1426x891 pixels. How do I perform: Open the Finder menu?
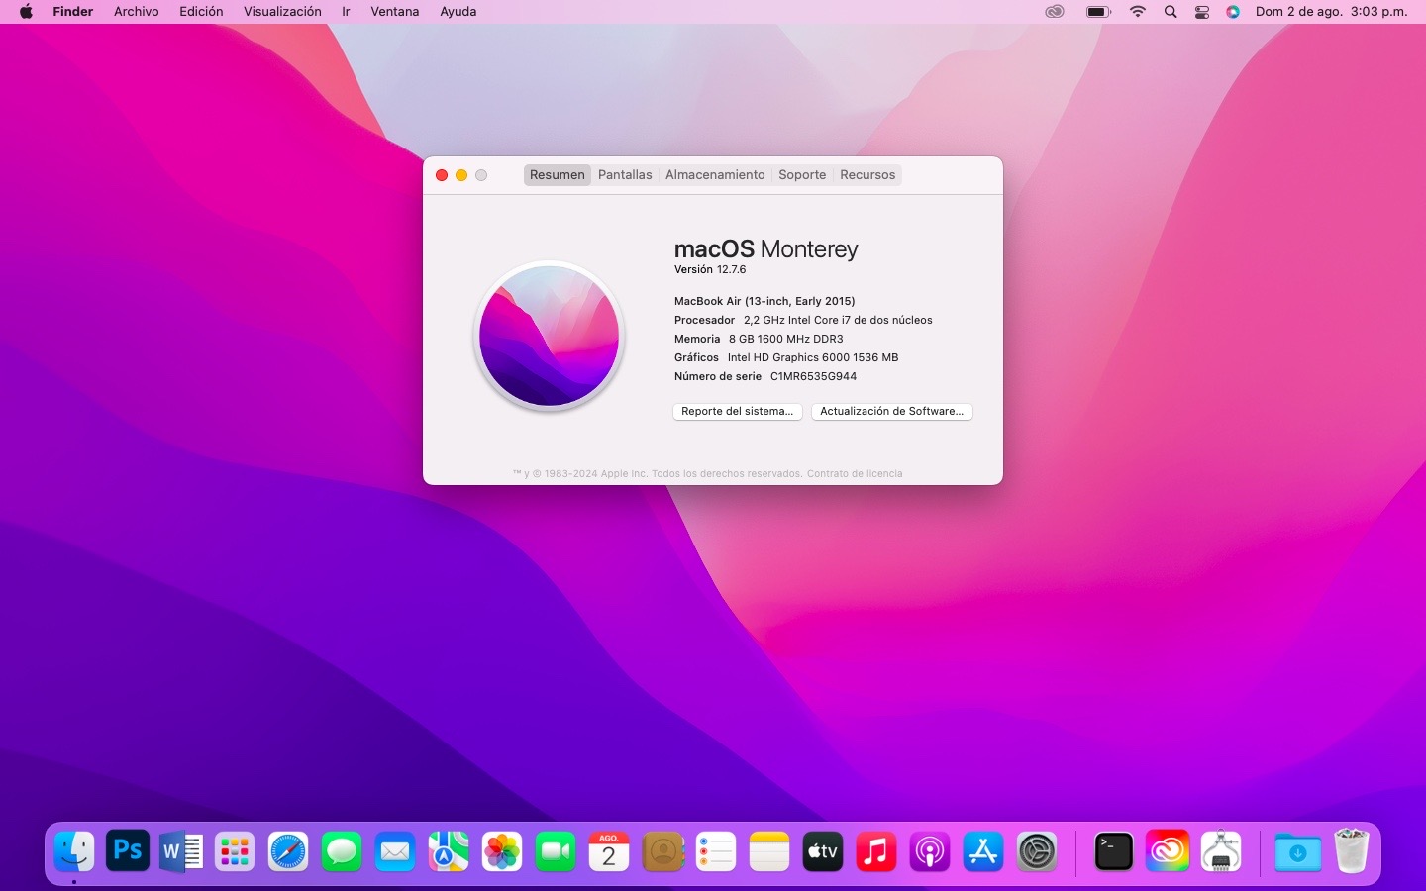(73, 12)
